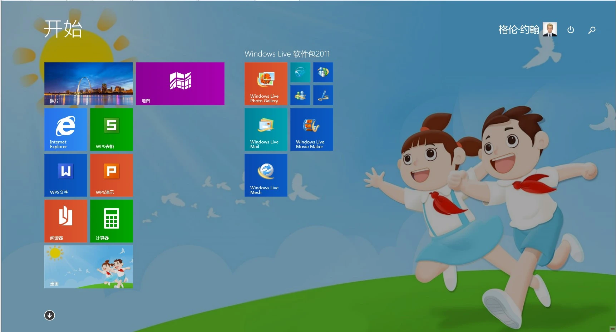
Task: Click the power options button
Action: (571, 30)
